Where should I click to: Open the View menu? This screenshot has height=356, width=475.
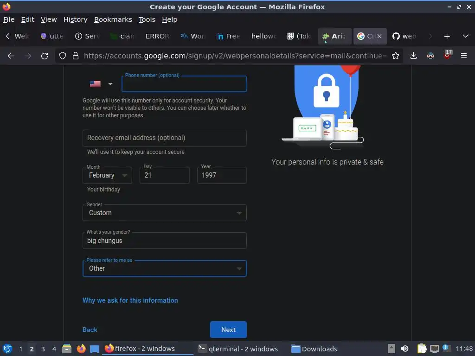[48, 19]
